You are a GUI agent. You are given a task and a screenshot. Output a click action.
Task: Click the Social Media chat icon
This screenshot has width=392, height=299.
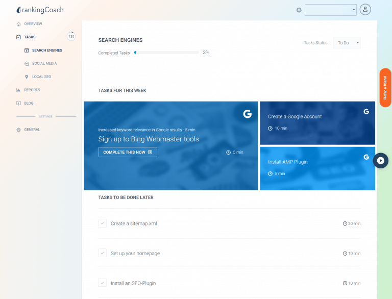click(x=27, y=63)
